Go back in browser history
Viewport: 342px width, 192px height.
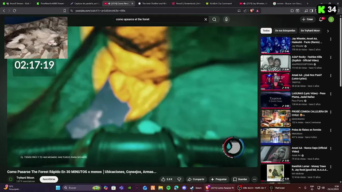(x=4, y=11)
